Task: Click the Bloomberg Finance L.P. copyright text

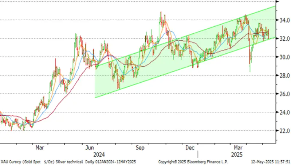Action: coord(193,162)
